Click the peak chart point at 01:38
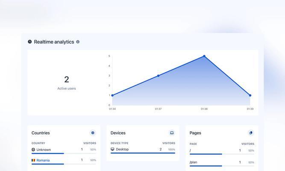285x171 pixels. (x=204, y=56)
